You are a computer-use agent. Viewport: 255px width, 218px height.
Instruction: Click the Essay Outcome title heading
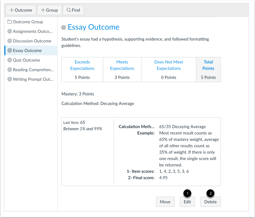[x=93, y=27]
